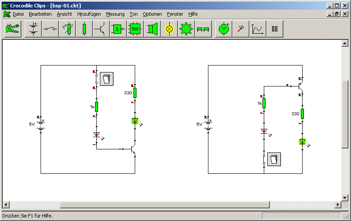
Task: Minimize the inner document window
Action: pyautogui.click(x=330, y=14)
